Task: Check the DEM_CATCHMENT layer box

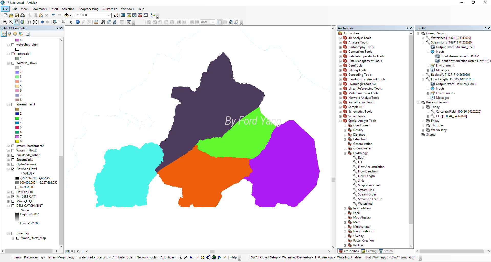Action: pyautogui.click(x=13, y=206)
